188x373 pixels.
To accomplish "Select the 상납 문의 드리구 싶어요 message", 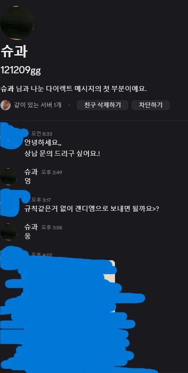I will click(x=62, y=154).
